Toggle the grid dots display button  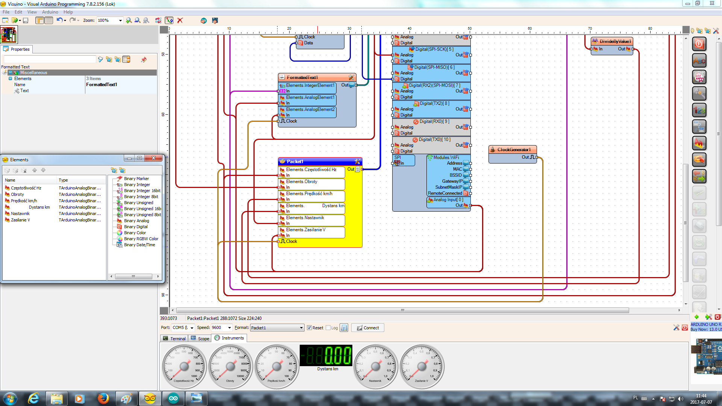[x=49, y=20]
